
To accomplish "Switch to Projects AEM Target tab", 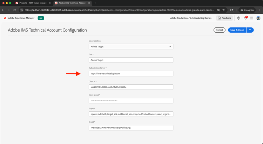I will pos(33,3).
